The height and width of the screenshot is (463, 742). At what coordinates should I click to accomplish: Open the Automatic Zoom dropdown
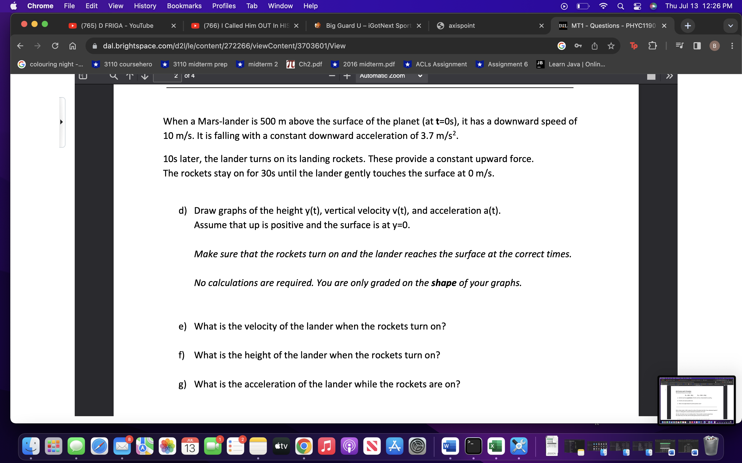coord(391,76)
